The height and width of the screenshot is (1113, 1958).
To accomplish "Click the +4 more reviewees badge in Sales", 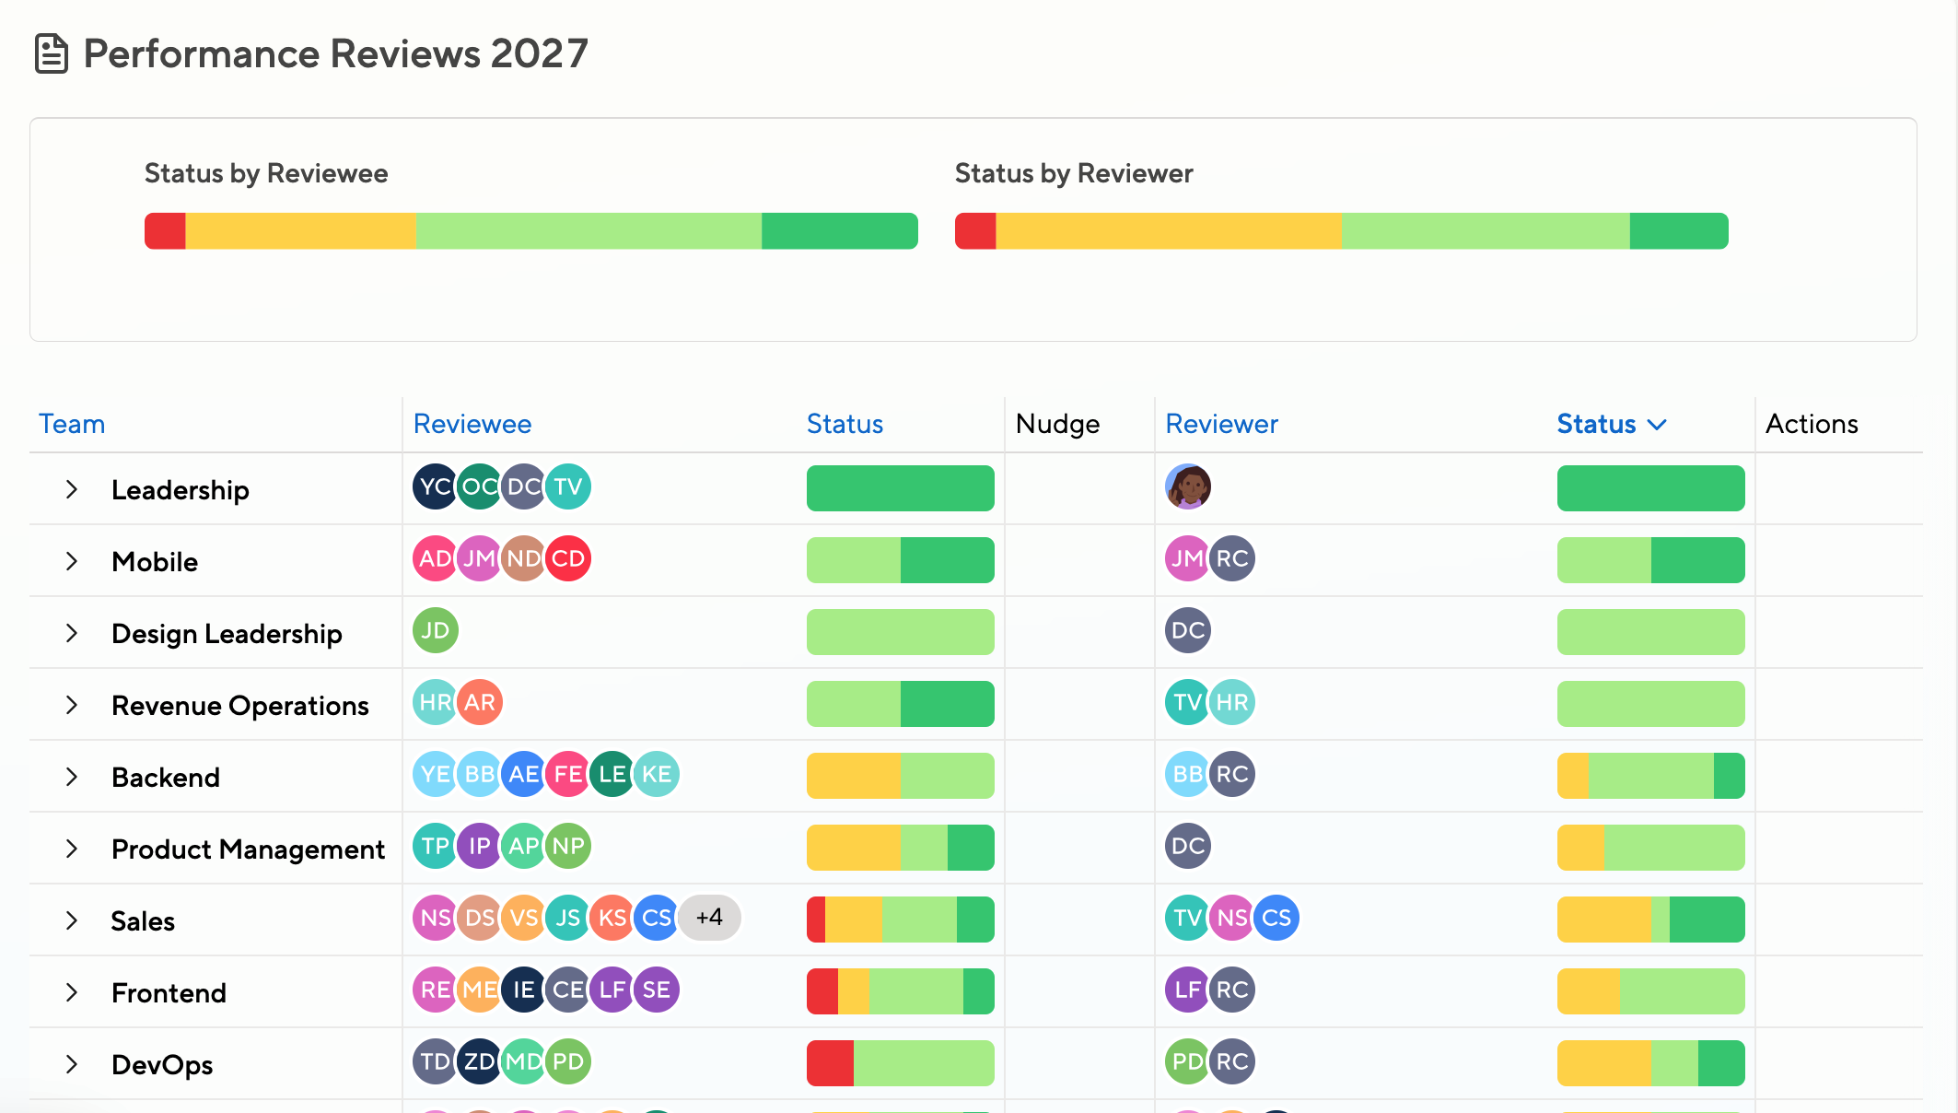I will 709,918.
